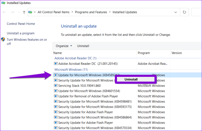Select Security Update for Microsoft Windows (KB4586864)

click(95, 117)
